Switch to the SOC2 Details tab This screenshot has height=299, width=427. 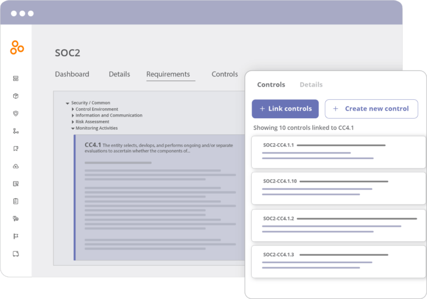tap(120, 74)
